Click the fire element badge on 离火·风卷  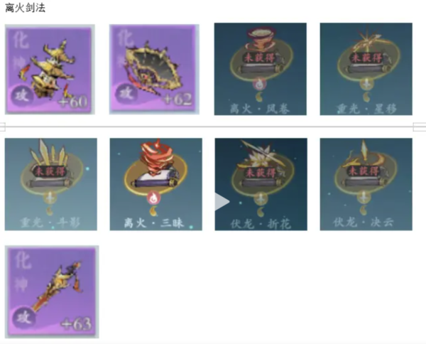(x=259, y=84)
